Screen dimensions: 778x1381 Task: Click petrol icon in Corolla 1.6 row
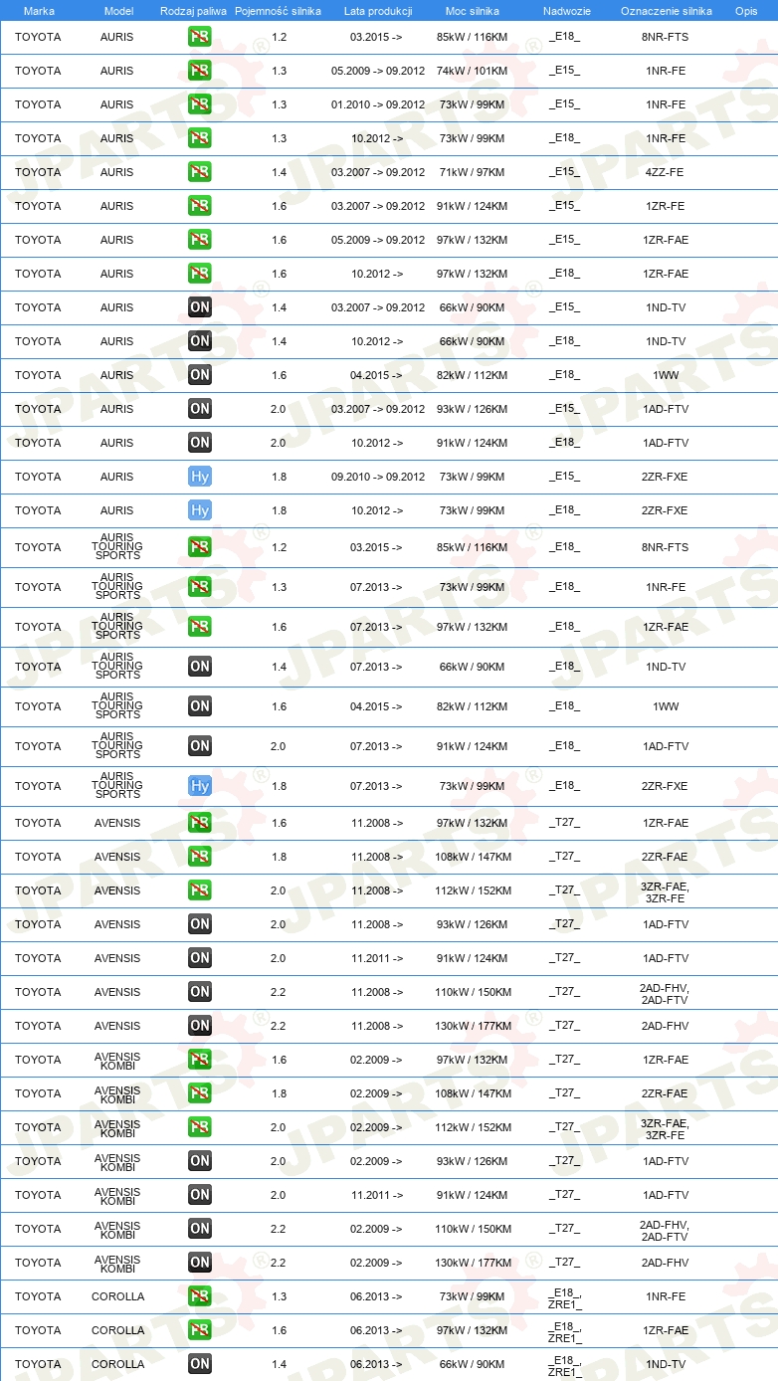coord(200,1330)
